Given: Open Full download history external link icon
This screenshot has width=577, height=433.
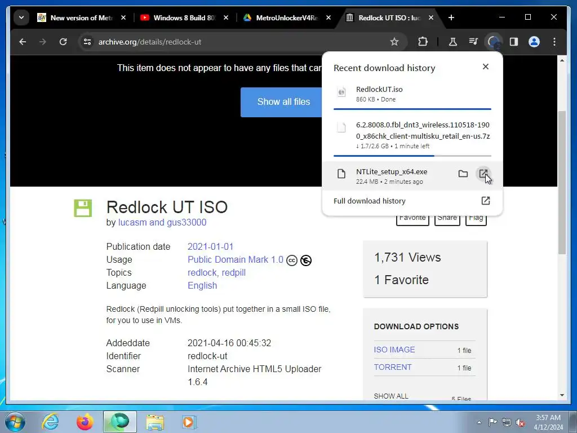Looking at the screenshot, I should [485, 201].
